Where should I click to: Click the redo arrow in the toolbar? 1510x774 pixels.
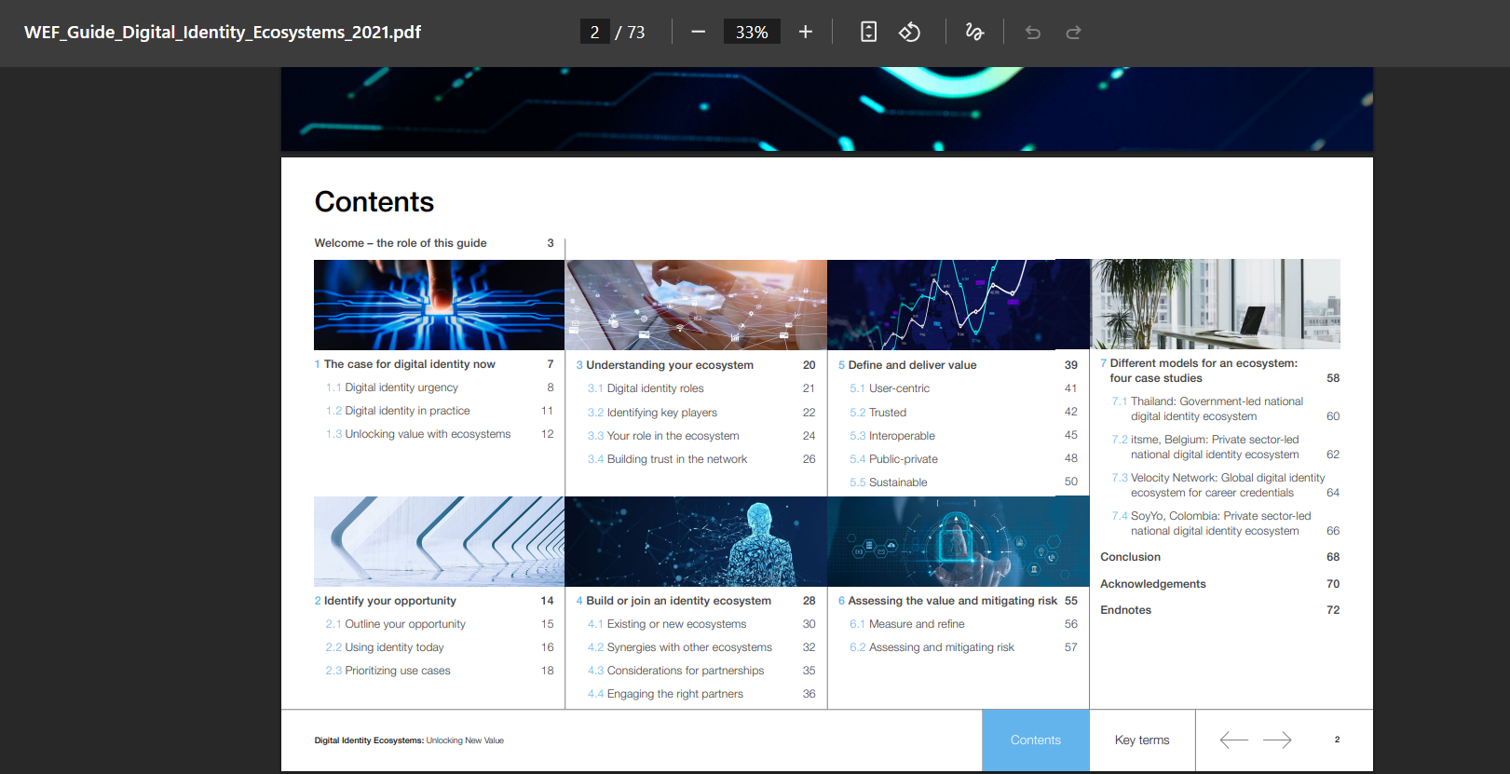1073,33
